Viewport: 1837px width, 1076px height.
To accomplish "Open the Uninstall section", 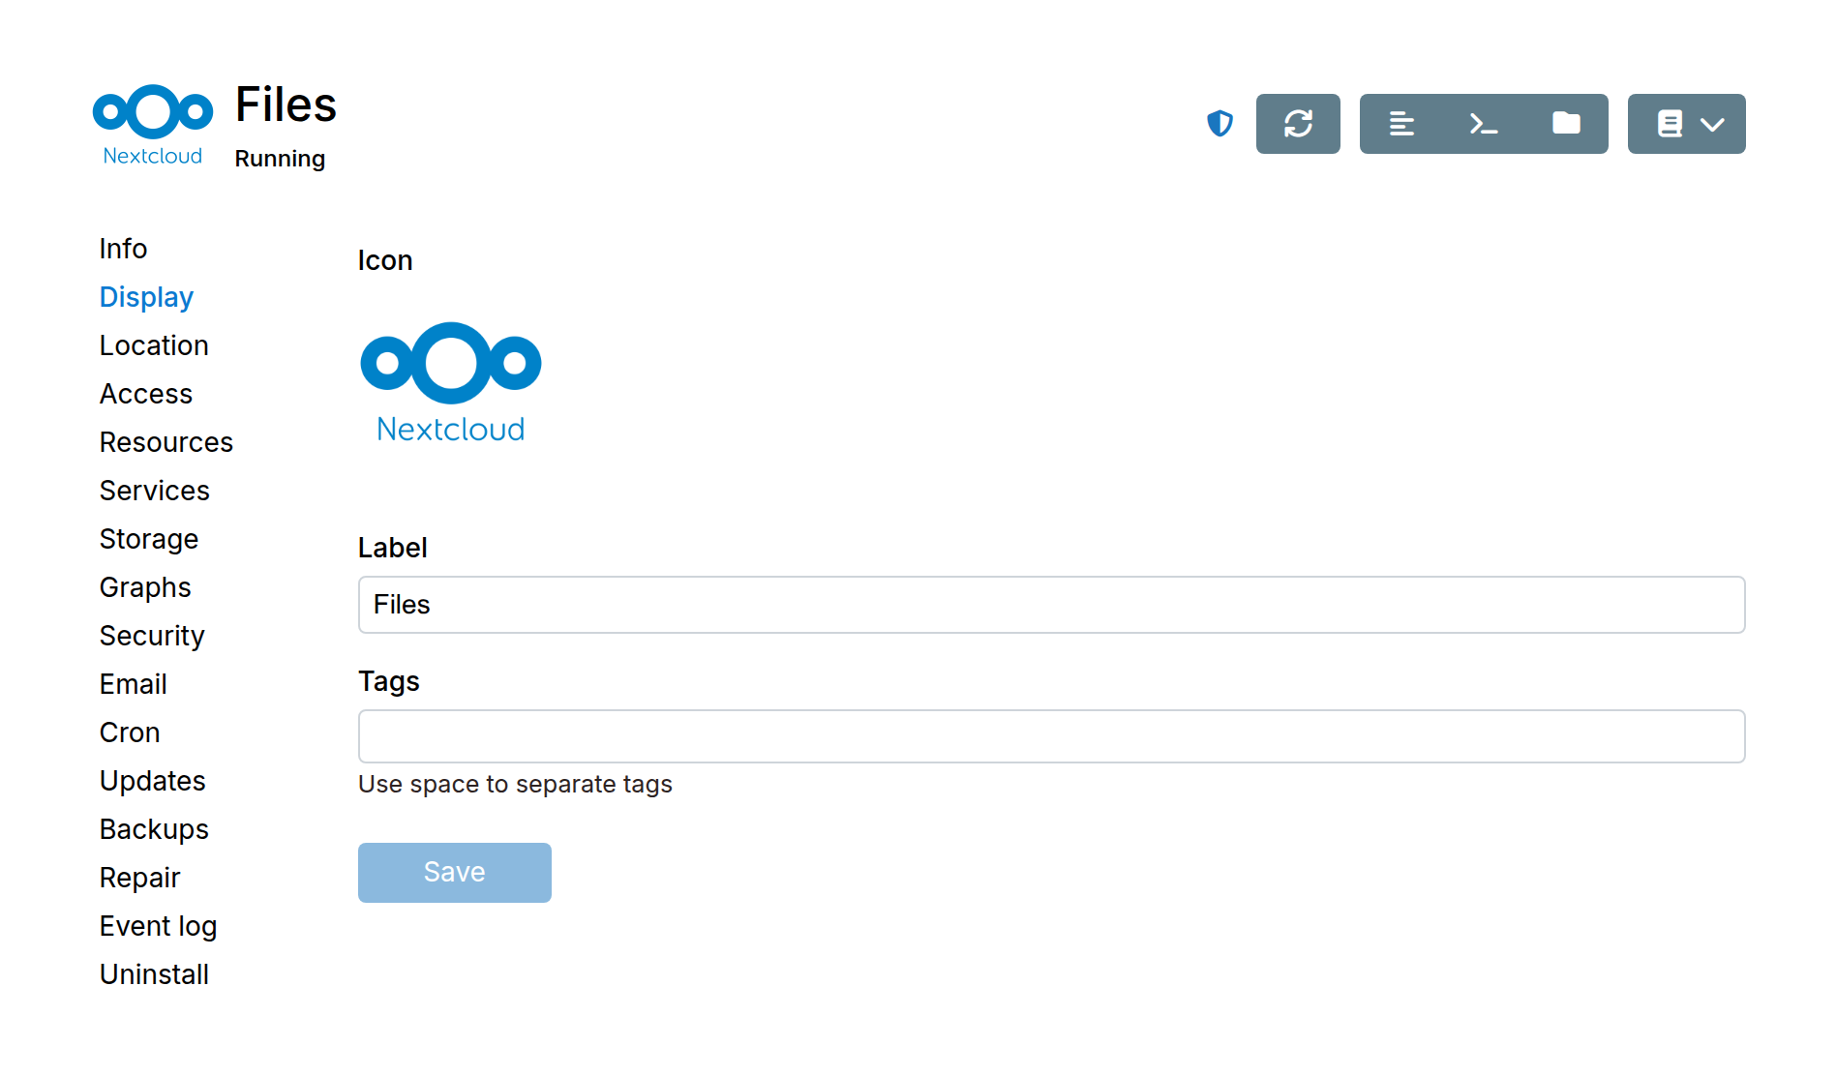I will coord(154,974).
